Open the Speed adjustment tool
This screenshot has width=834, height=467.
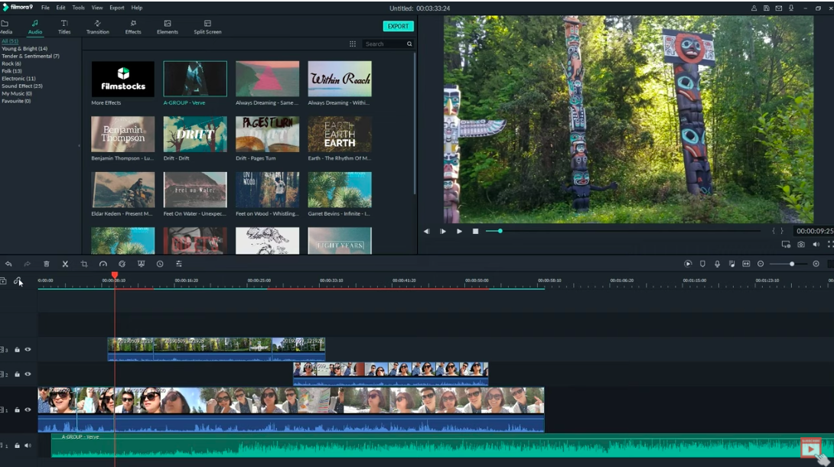[103, 264]
